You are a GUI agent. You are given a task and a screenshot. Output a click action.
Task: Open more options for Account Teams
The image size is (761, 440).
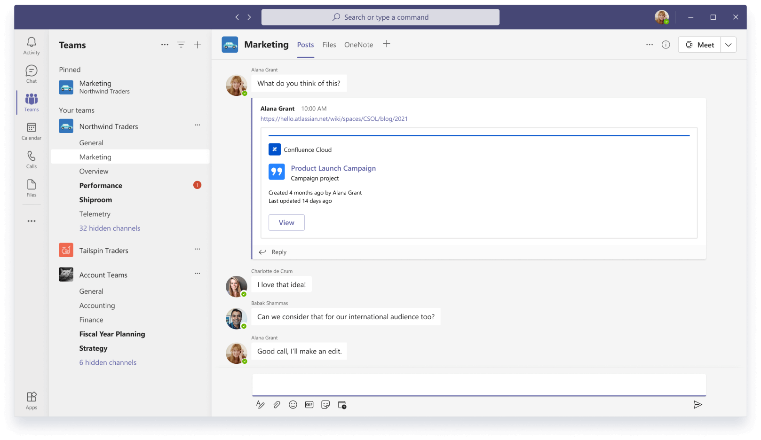(198, 274)
